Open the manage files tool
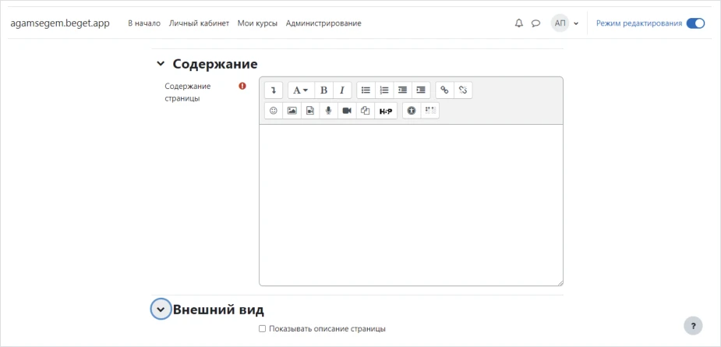 (366, 111)
